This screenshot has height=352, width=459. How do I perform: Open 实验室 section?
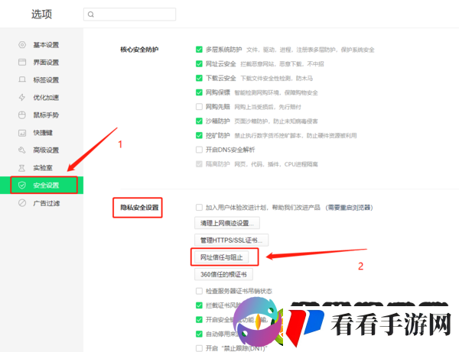41,168
